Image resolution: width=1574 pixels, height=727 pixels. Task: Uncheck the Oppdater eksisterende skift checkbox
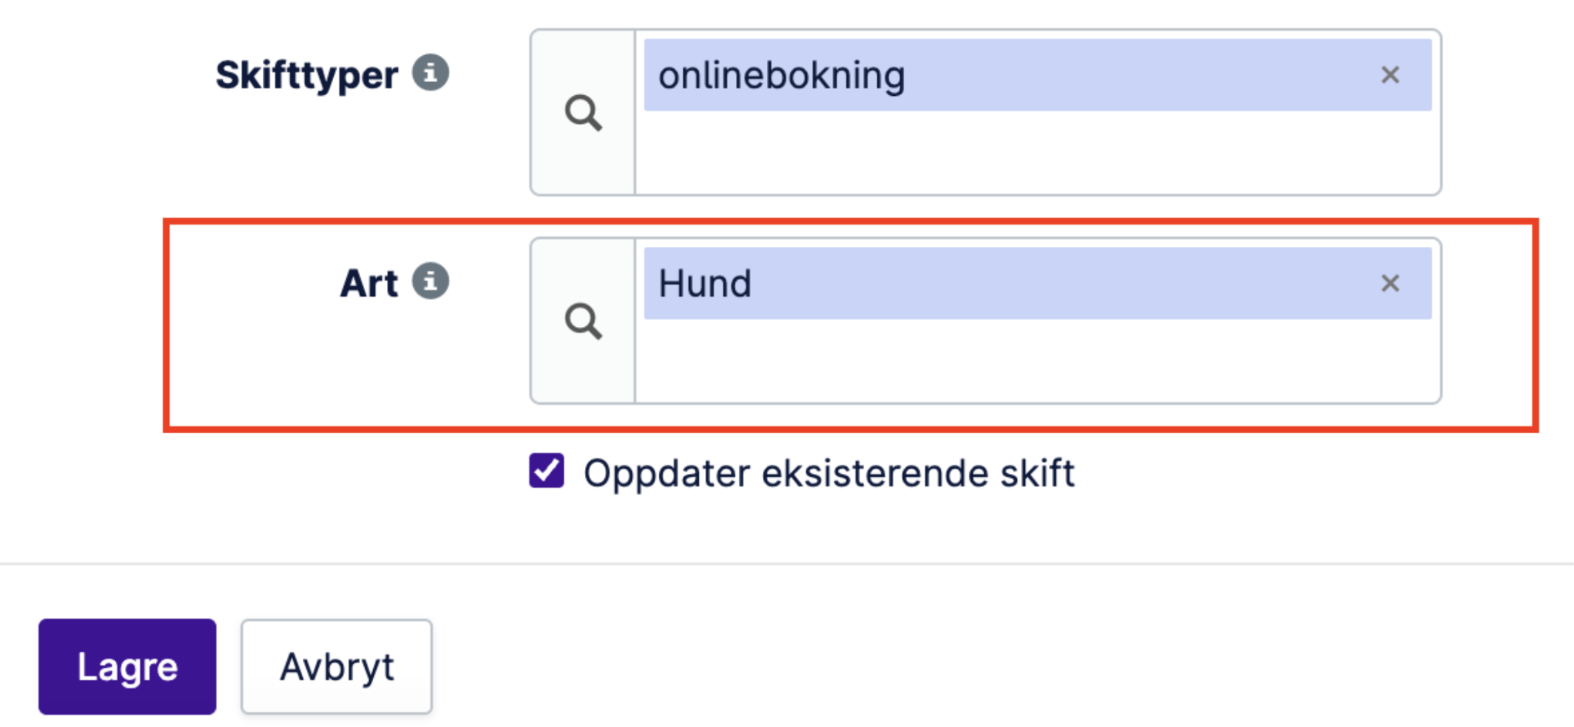pos(546,471)
